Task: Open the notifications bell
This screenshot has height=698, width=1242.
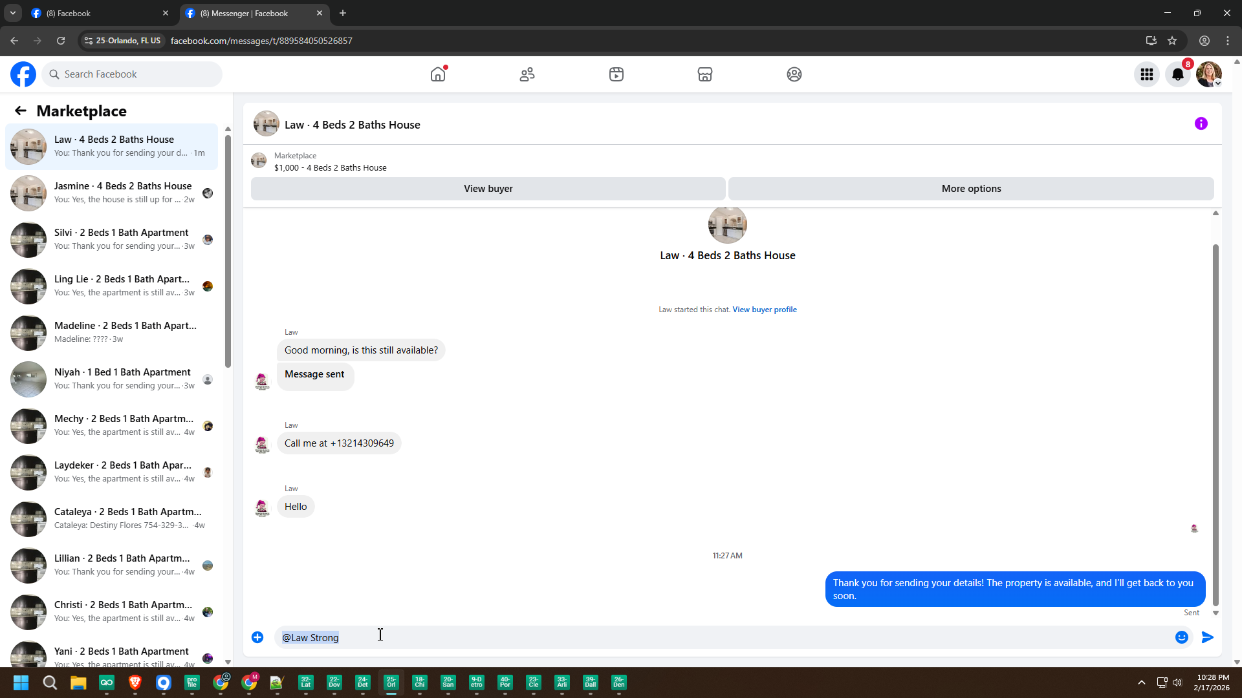Action: click(1178, 74)
